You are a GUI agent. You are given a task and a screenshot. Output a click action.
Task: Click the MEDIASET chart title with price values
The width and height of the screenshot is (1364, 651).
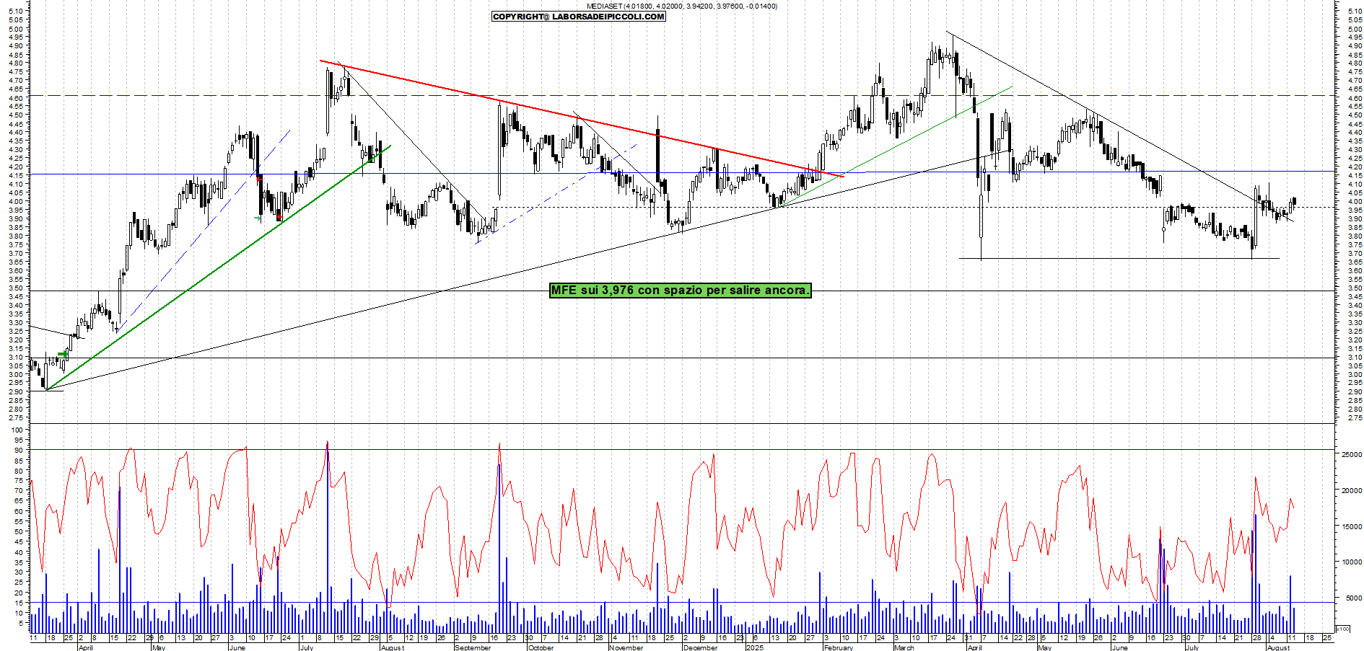(x=682, y=6)
